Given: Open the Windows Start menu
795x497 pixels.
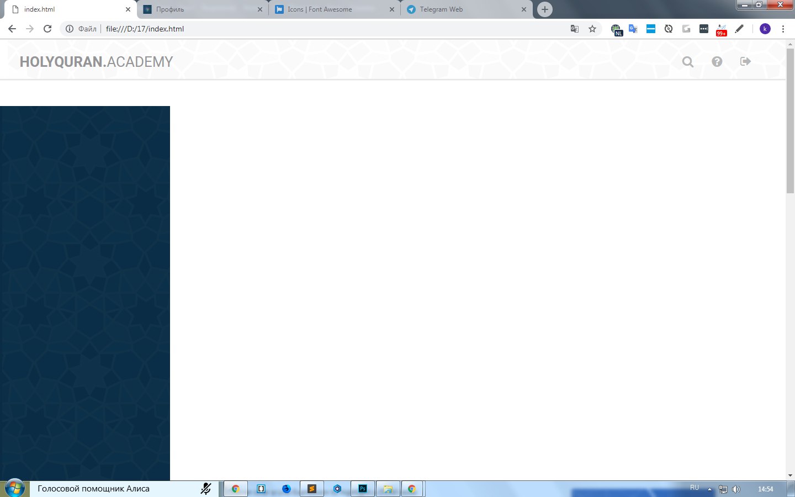Looking at the screenshot, I should coord(15,489).
